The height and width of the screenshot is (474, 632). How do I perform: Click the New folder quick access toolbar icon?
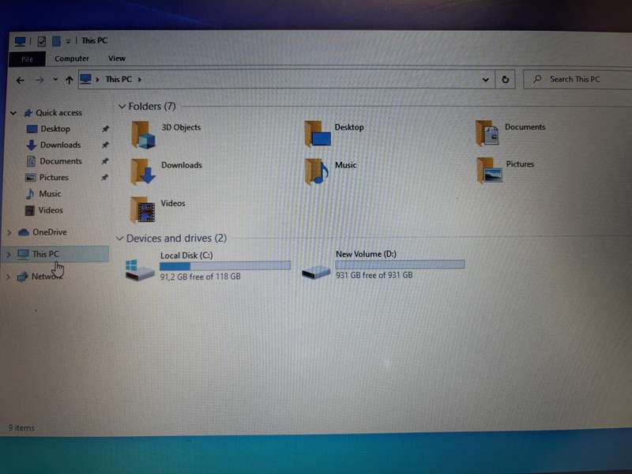[56, 41]
